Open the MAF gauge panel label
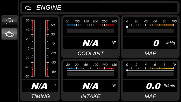181x102 pixels. pos(150,96)
